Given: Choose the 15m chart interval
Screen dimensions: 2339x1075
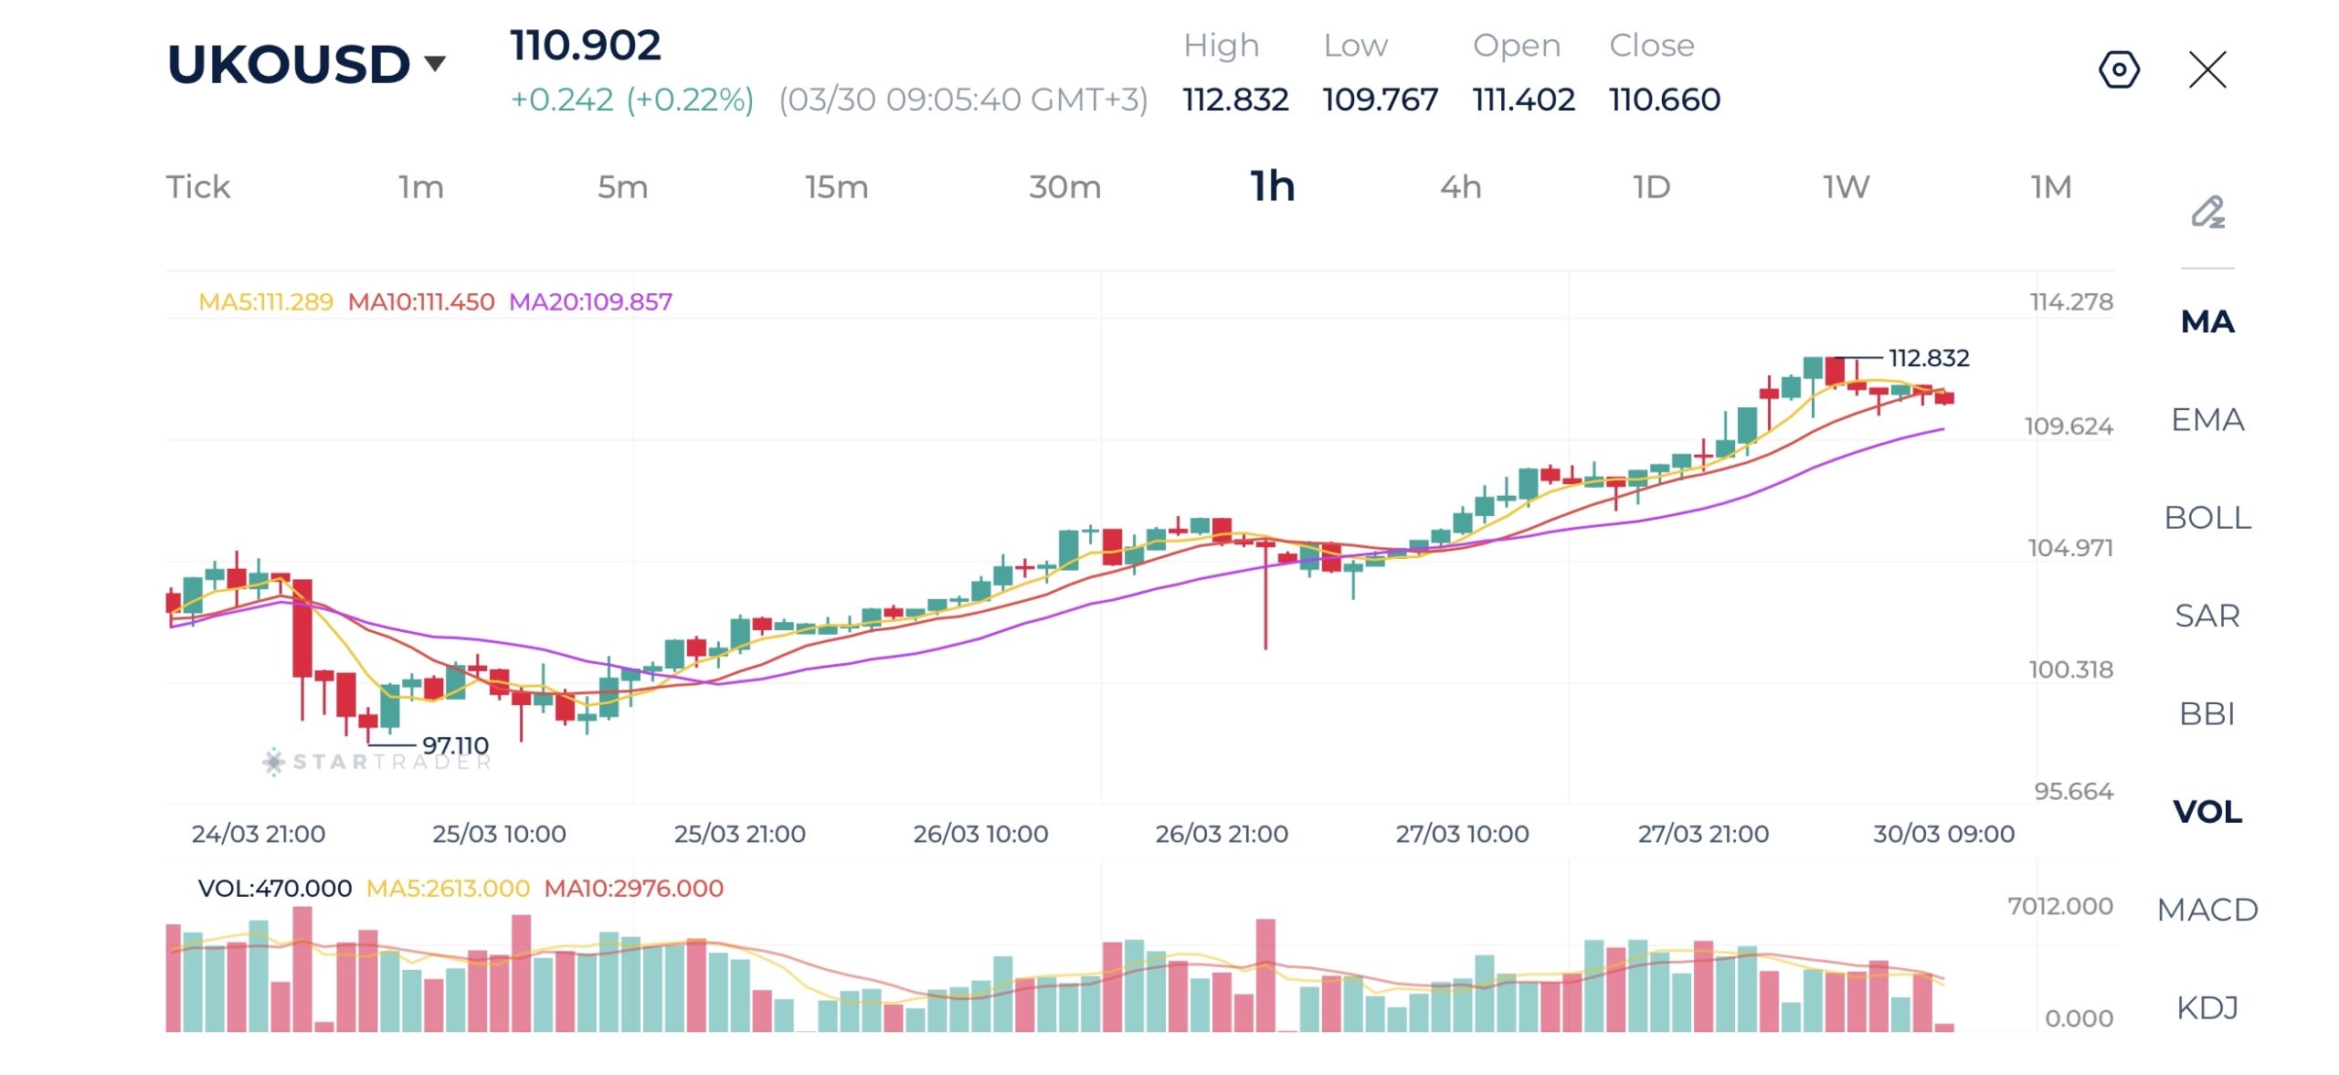Looking at the screenshot, I should (835, 187).
